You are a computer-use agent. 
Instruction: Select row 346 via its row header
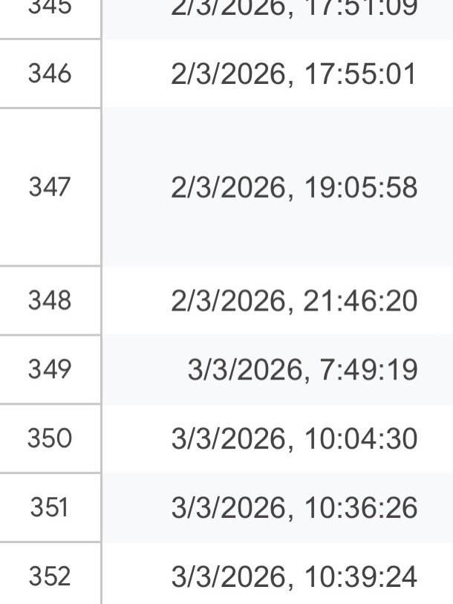(50, 74)
